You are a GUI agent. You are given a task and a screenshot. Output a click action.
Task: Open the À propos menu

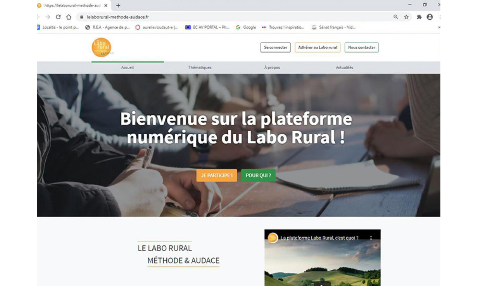point(272,68)
